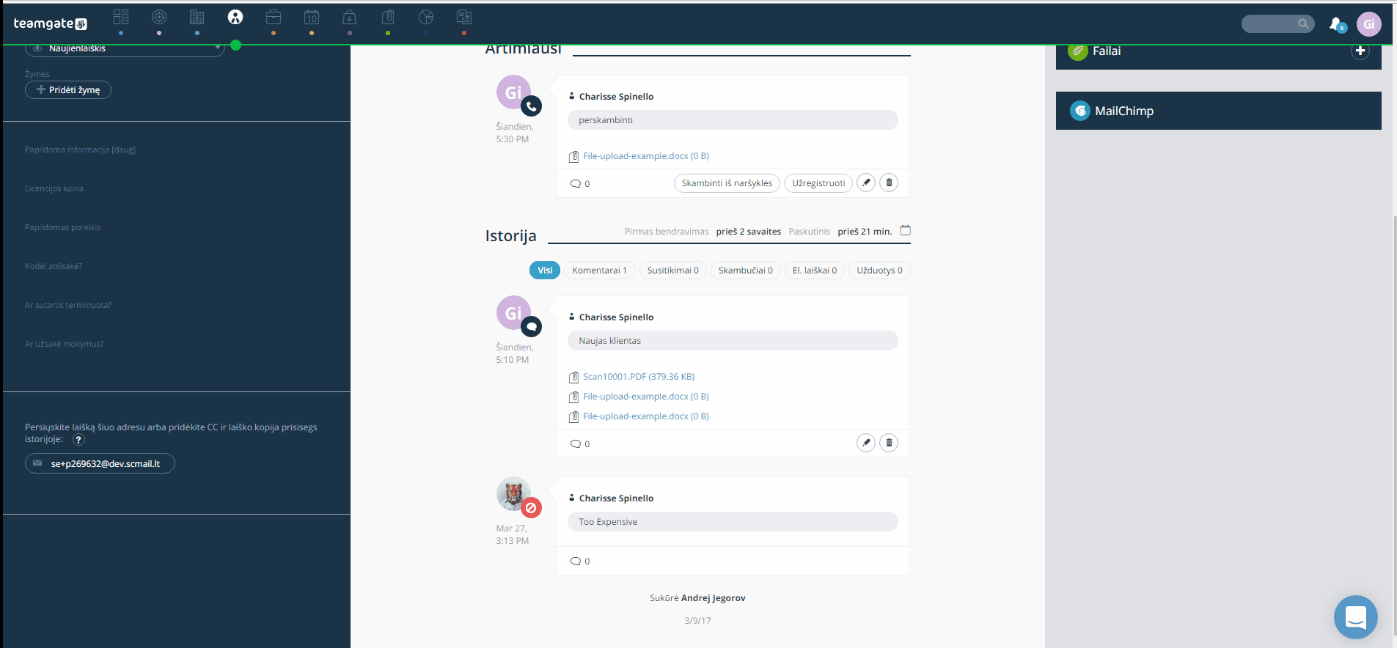This screenshot has height=648, width=1397.
Task: Open the history calendar icon next to Paskutinis
Action: 906,231
